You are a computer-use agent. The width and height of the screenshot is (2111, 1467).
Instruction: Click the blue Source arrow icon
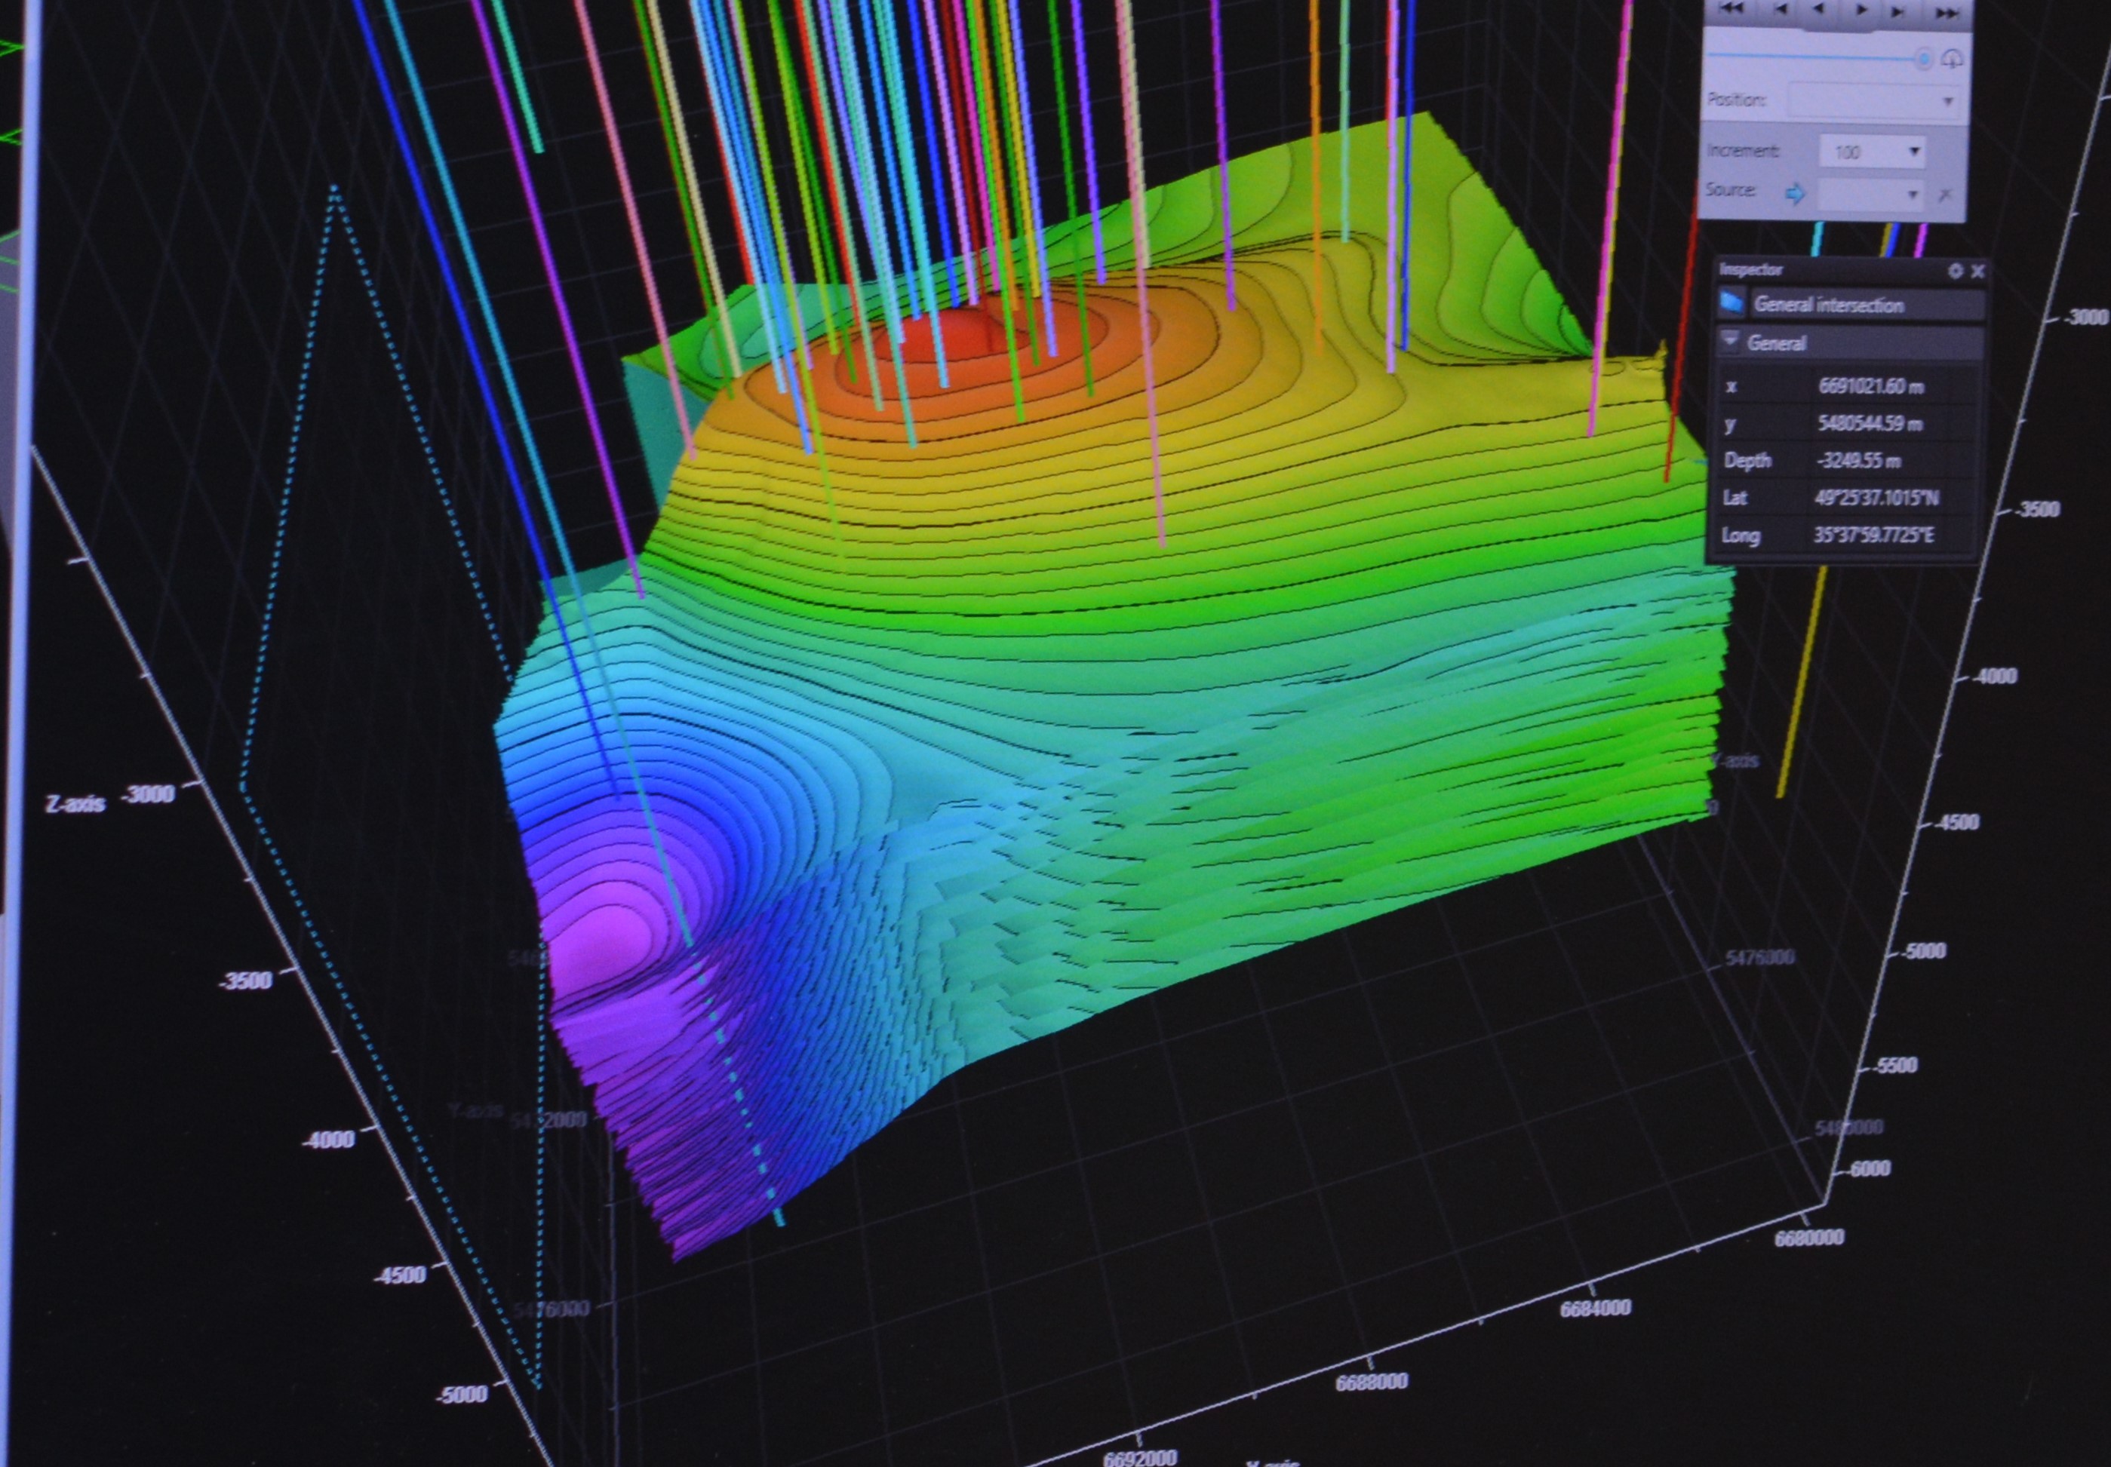click(x=1794, y=193)
